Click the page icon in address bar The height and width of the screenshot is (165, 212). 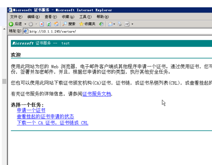click(26, 31)
